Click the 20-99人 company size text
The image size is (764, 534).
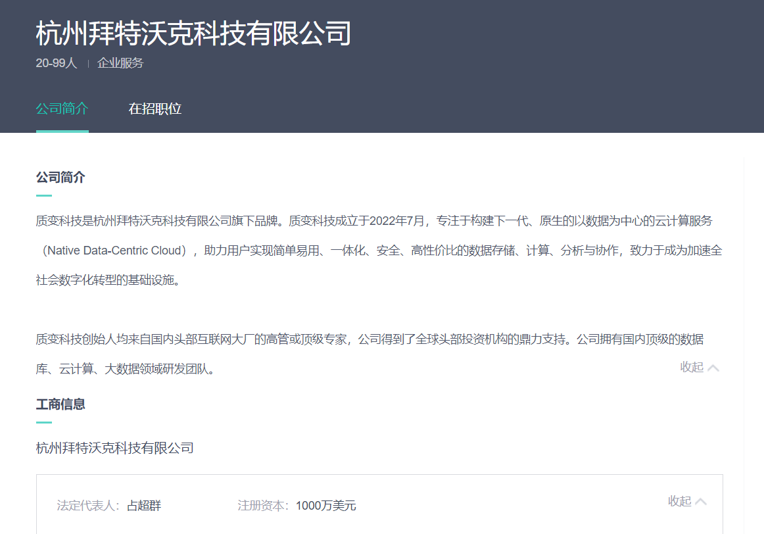coord(57,63)
